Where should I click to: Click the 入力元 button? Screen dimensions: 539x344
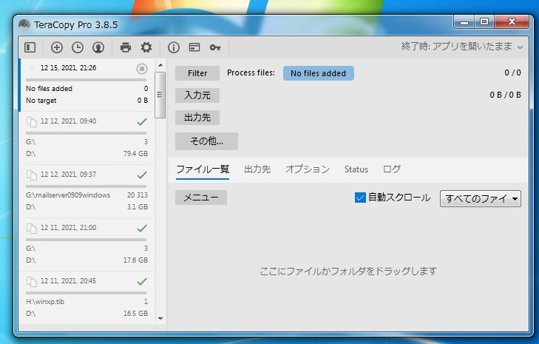(197, 95)
